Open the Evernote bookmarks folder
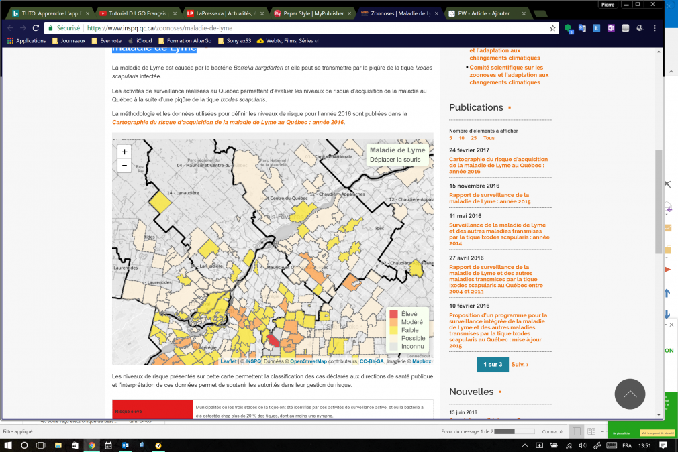Image resolution: width=678 pixels, height=452 pixels. point(106,41)
